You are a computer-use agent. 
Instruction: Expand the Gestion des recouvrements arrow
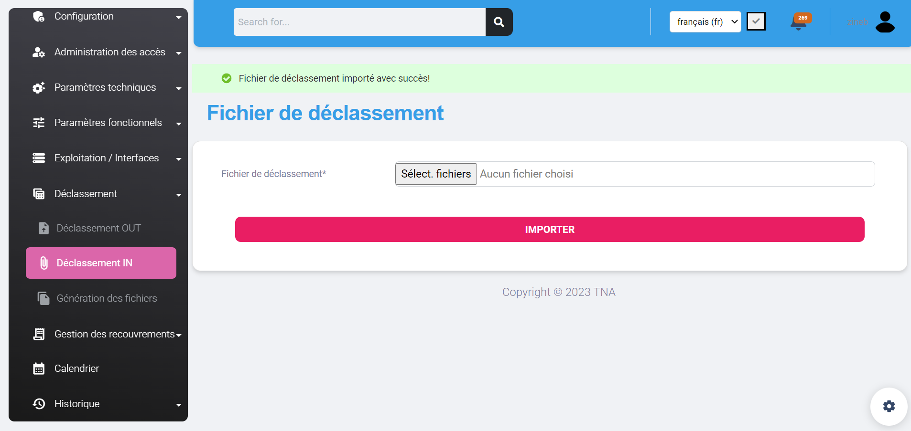[179, 335]
